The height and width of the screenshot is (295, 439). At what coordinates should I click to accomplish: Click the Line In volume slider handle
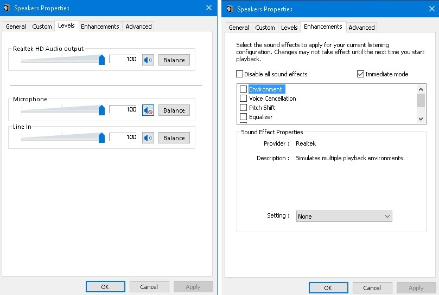(x=101, y=138)
